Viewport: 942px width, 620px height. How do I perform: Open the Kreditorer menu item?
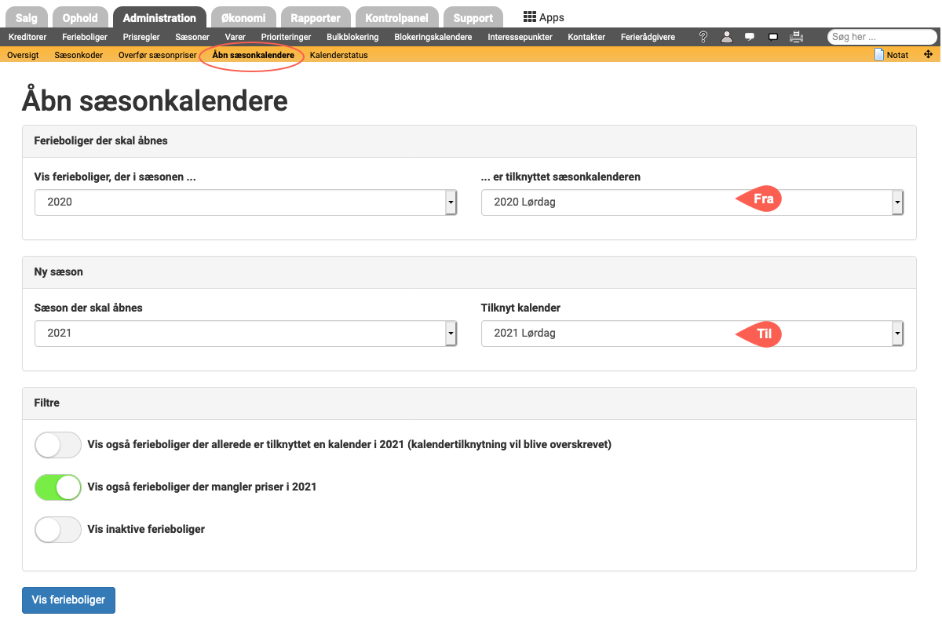pyautogui.click(x=27, y=37)
